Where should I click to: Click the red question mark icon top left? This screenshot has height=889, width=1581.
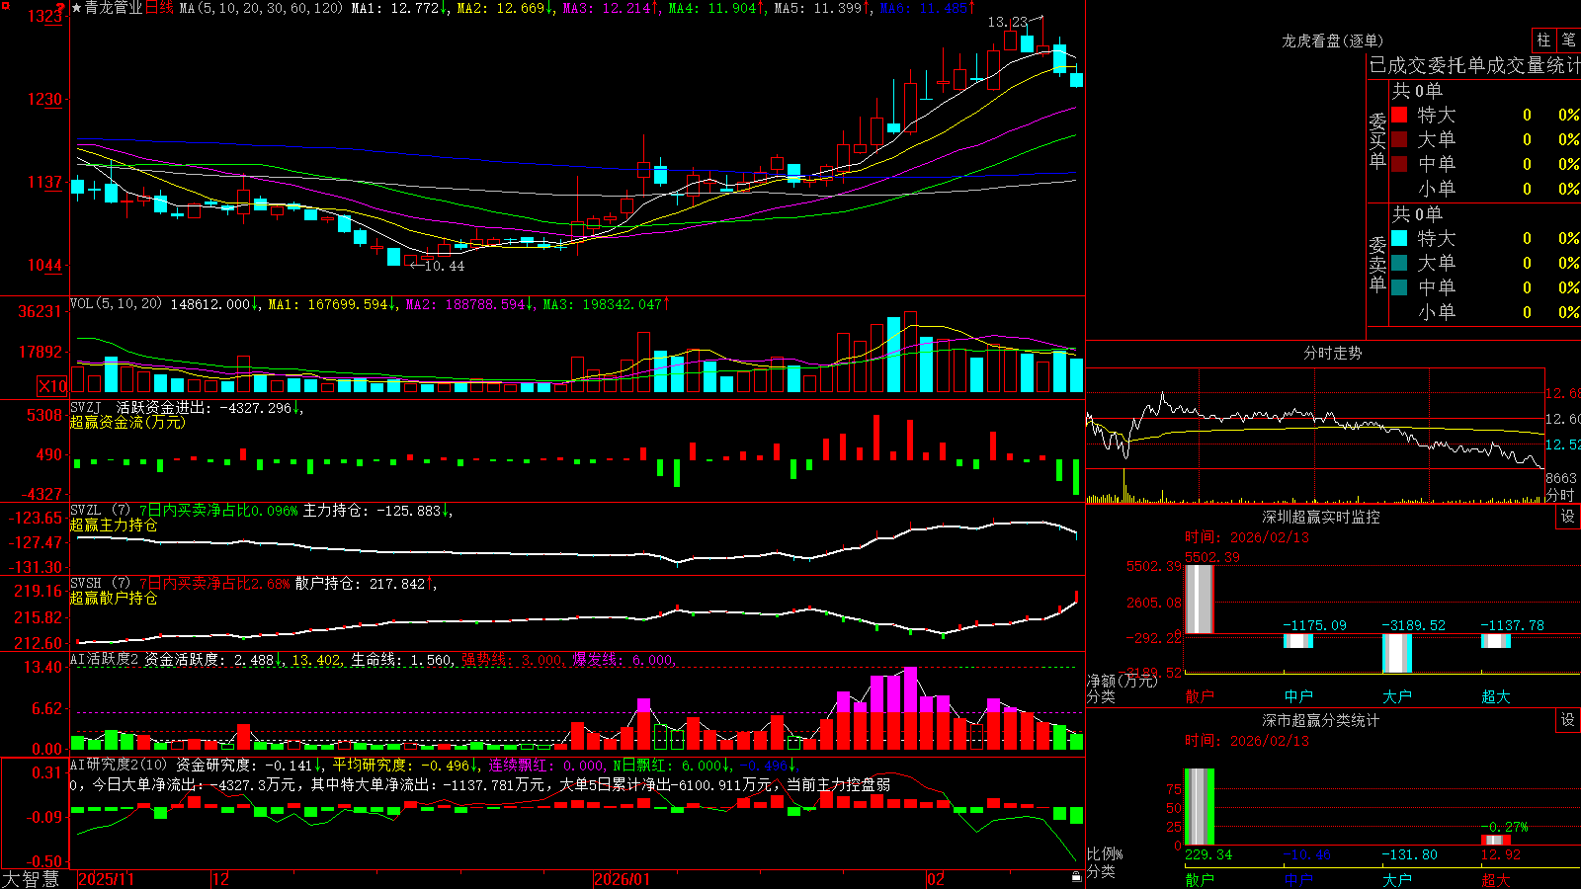(x=60, y=8)
